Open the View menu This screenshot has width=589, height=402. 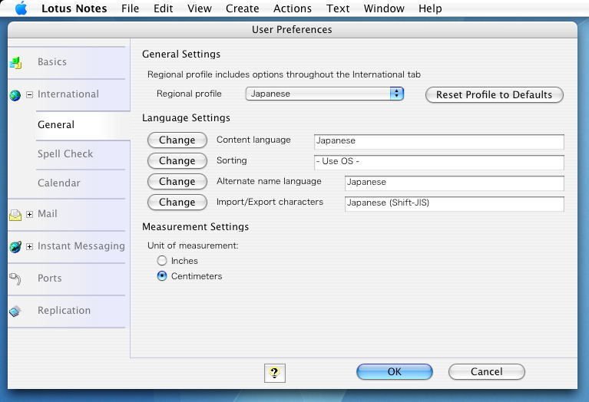pyautogui.click(x=200, y=8)
